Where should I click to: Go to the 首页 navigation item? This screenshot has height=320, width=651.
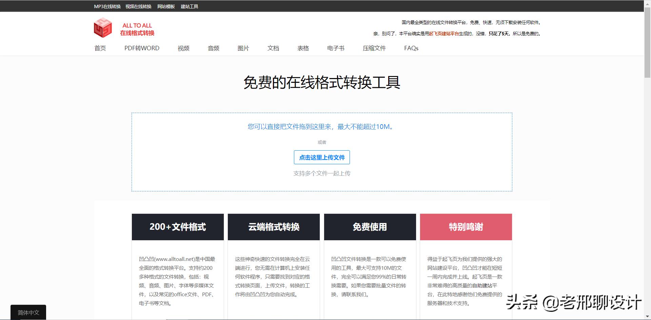coord(100,48)
